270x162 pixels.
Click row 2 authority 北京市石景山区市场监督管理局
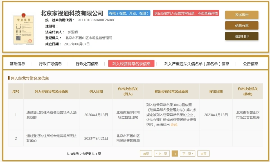coord(128,138)
